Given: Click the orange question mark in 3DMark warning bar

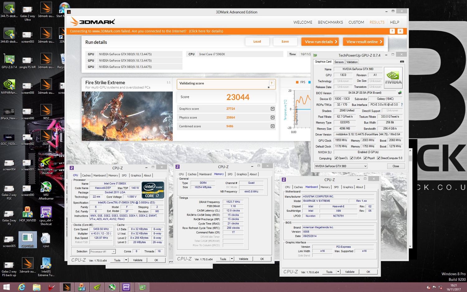Looking at the screenshot, I should (x=392, y=31).
